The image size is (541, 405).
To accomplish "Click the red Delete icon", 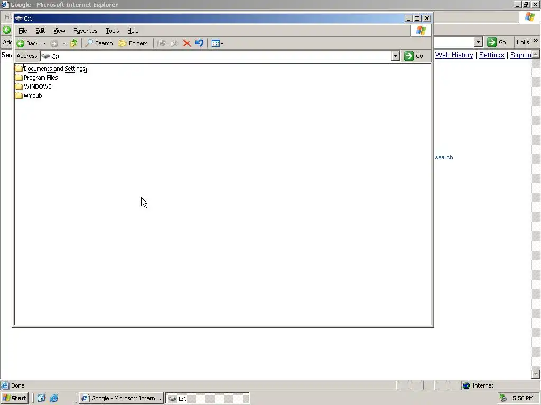I will coord(186,43).
